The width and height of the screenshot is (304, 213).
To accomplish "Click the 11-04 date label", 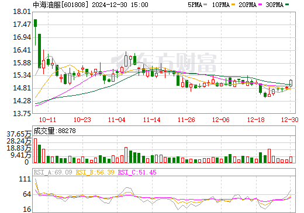I will point(117,120).
